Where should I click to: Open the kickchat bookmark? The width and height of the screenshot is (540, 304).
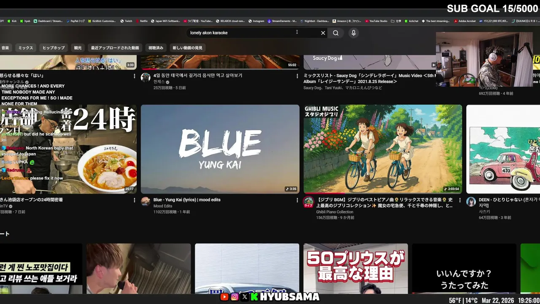[x=411, y=21]
